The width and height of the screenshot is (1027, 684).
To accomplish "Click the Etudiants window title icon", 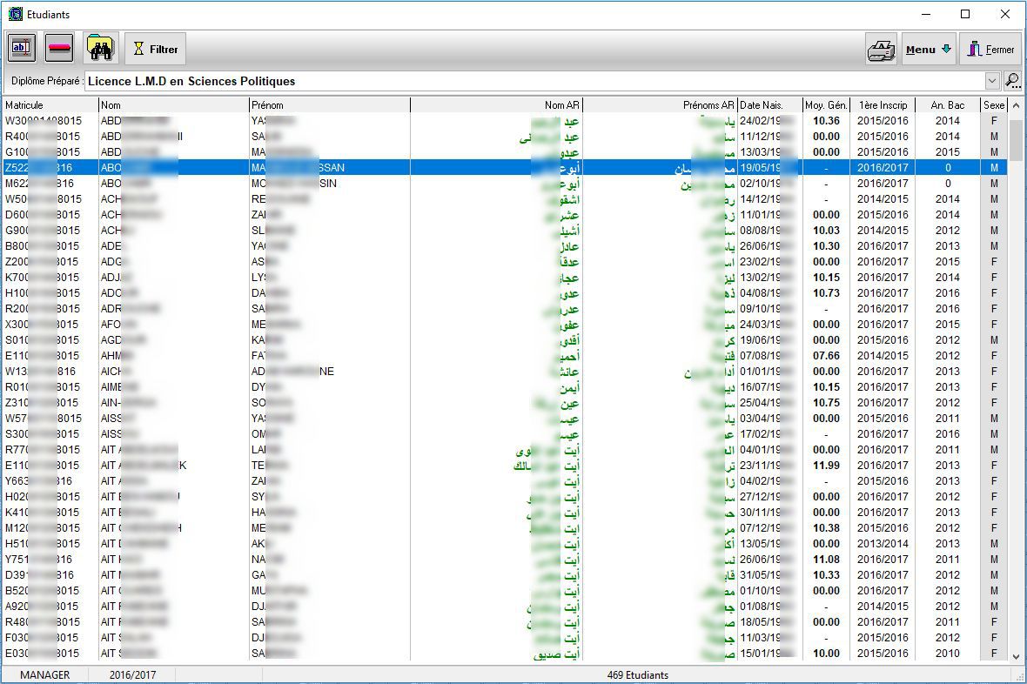I will pos(15,14).
